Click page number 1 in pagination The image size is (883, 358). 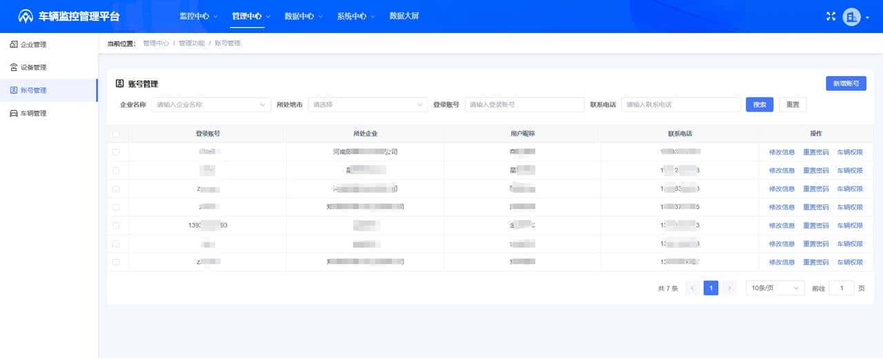coord(711,288)
